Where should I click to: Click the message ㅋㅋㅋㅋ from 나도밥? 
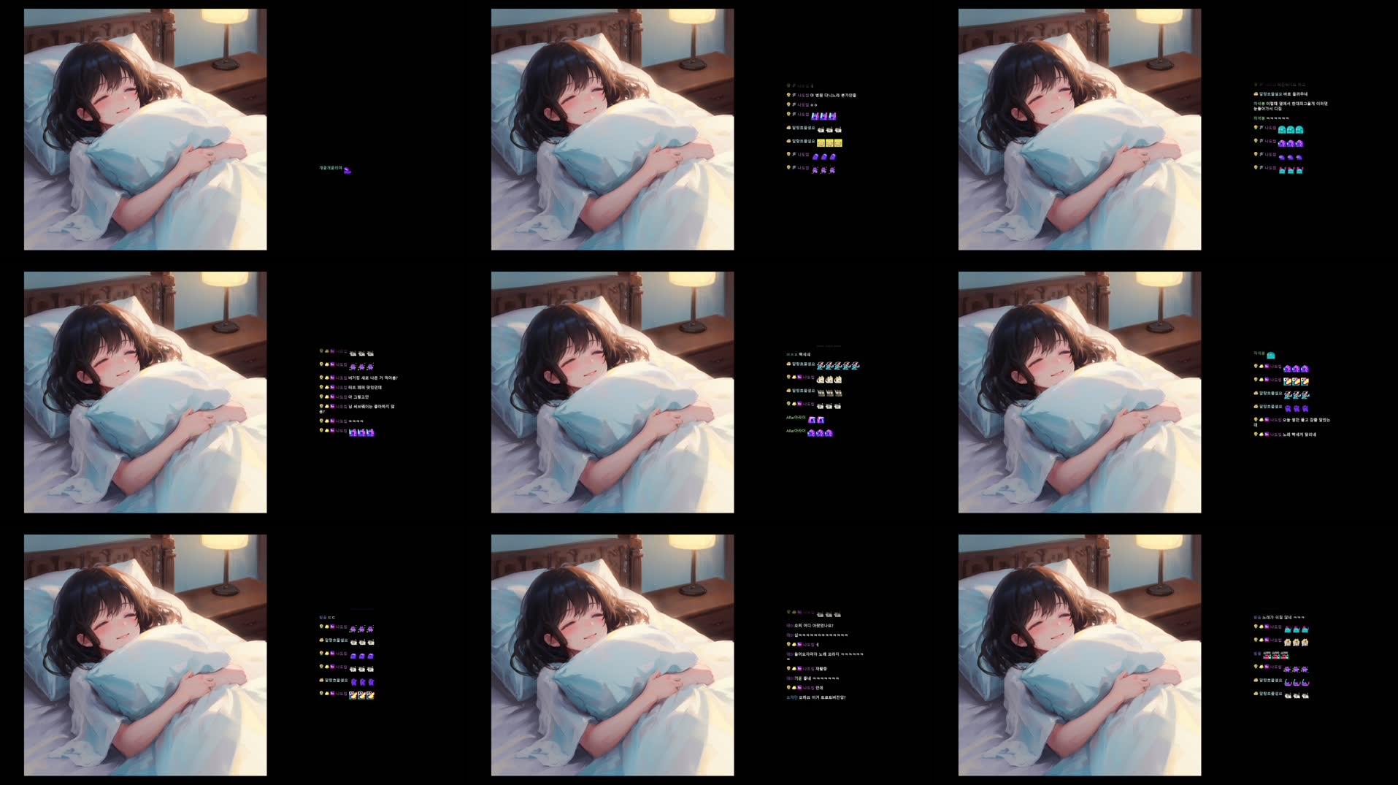click(356, 421)
